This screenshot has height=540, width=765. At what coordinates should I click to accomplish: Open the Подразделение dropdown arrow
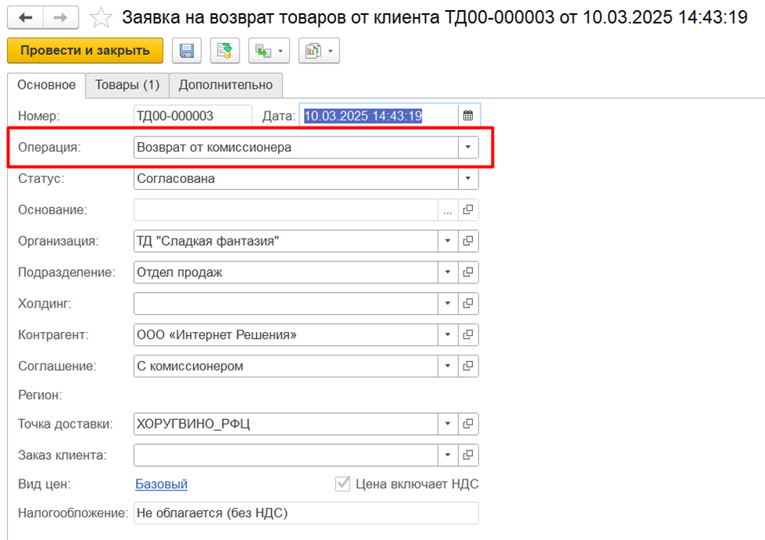pos(448,272)
